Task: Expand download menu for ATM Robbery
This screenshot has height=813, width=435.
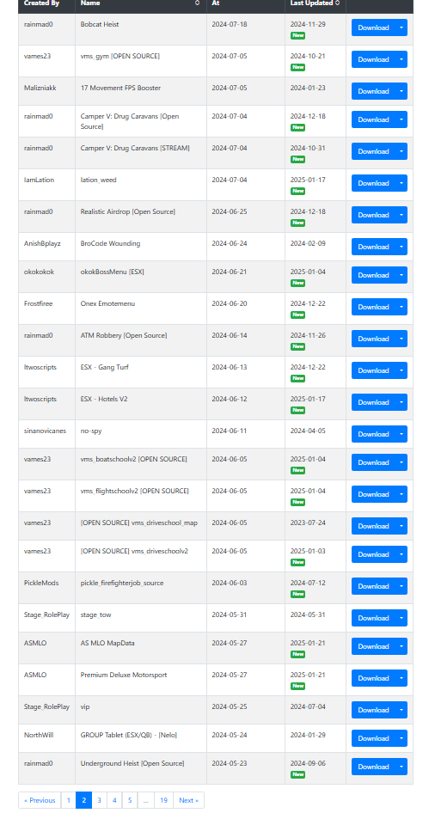Action: point(401,338)
